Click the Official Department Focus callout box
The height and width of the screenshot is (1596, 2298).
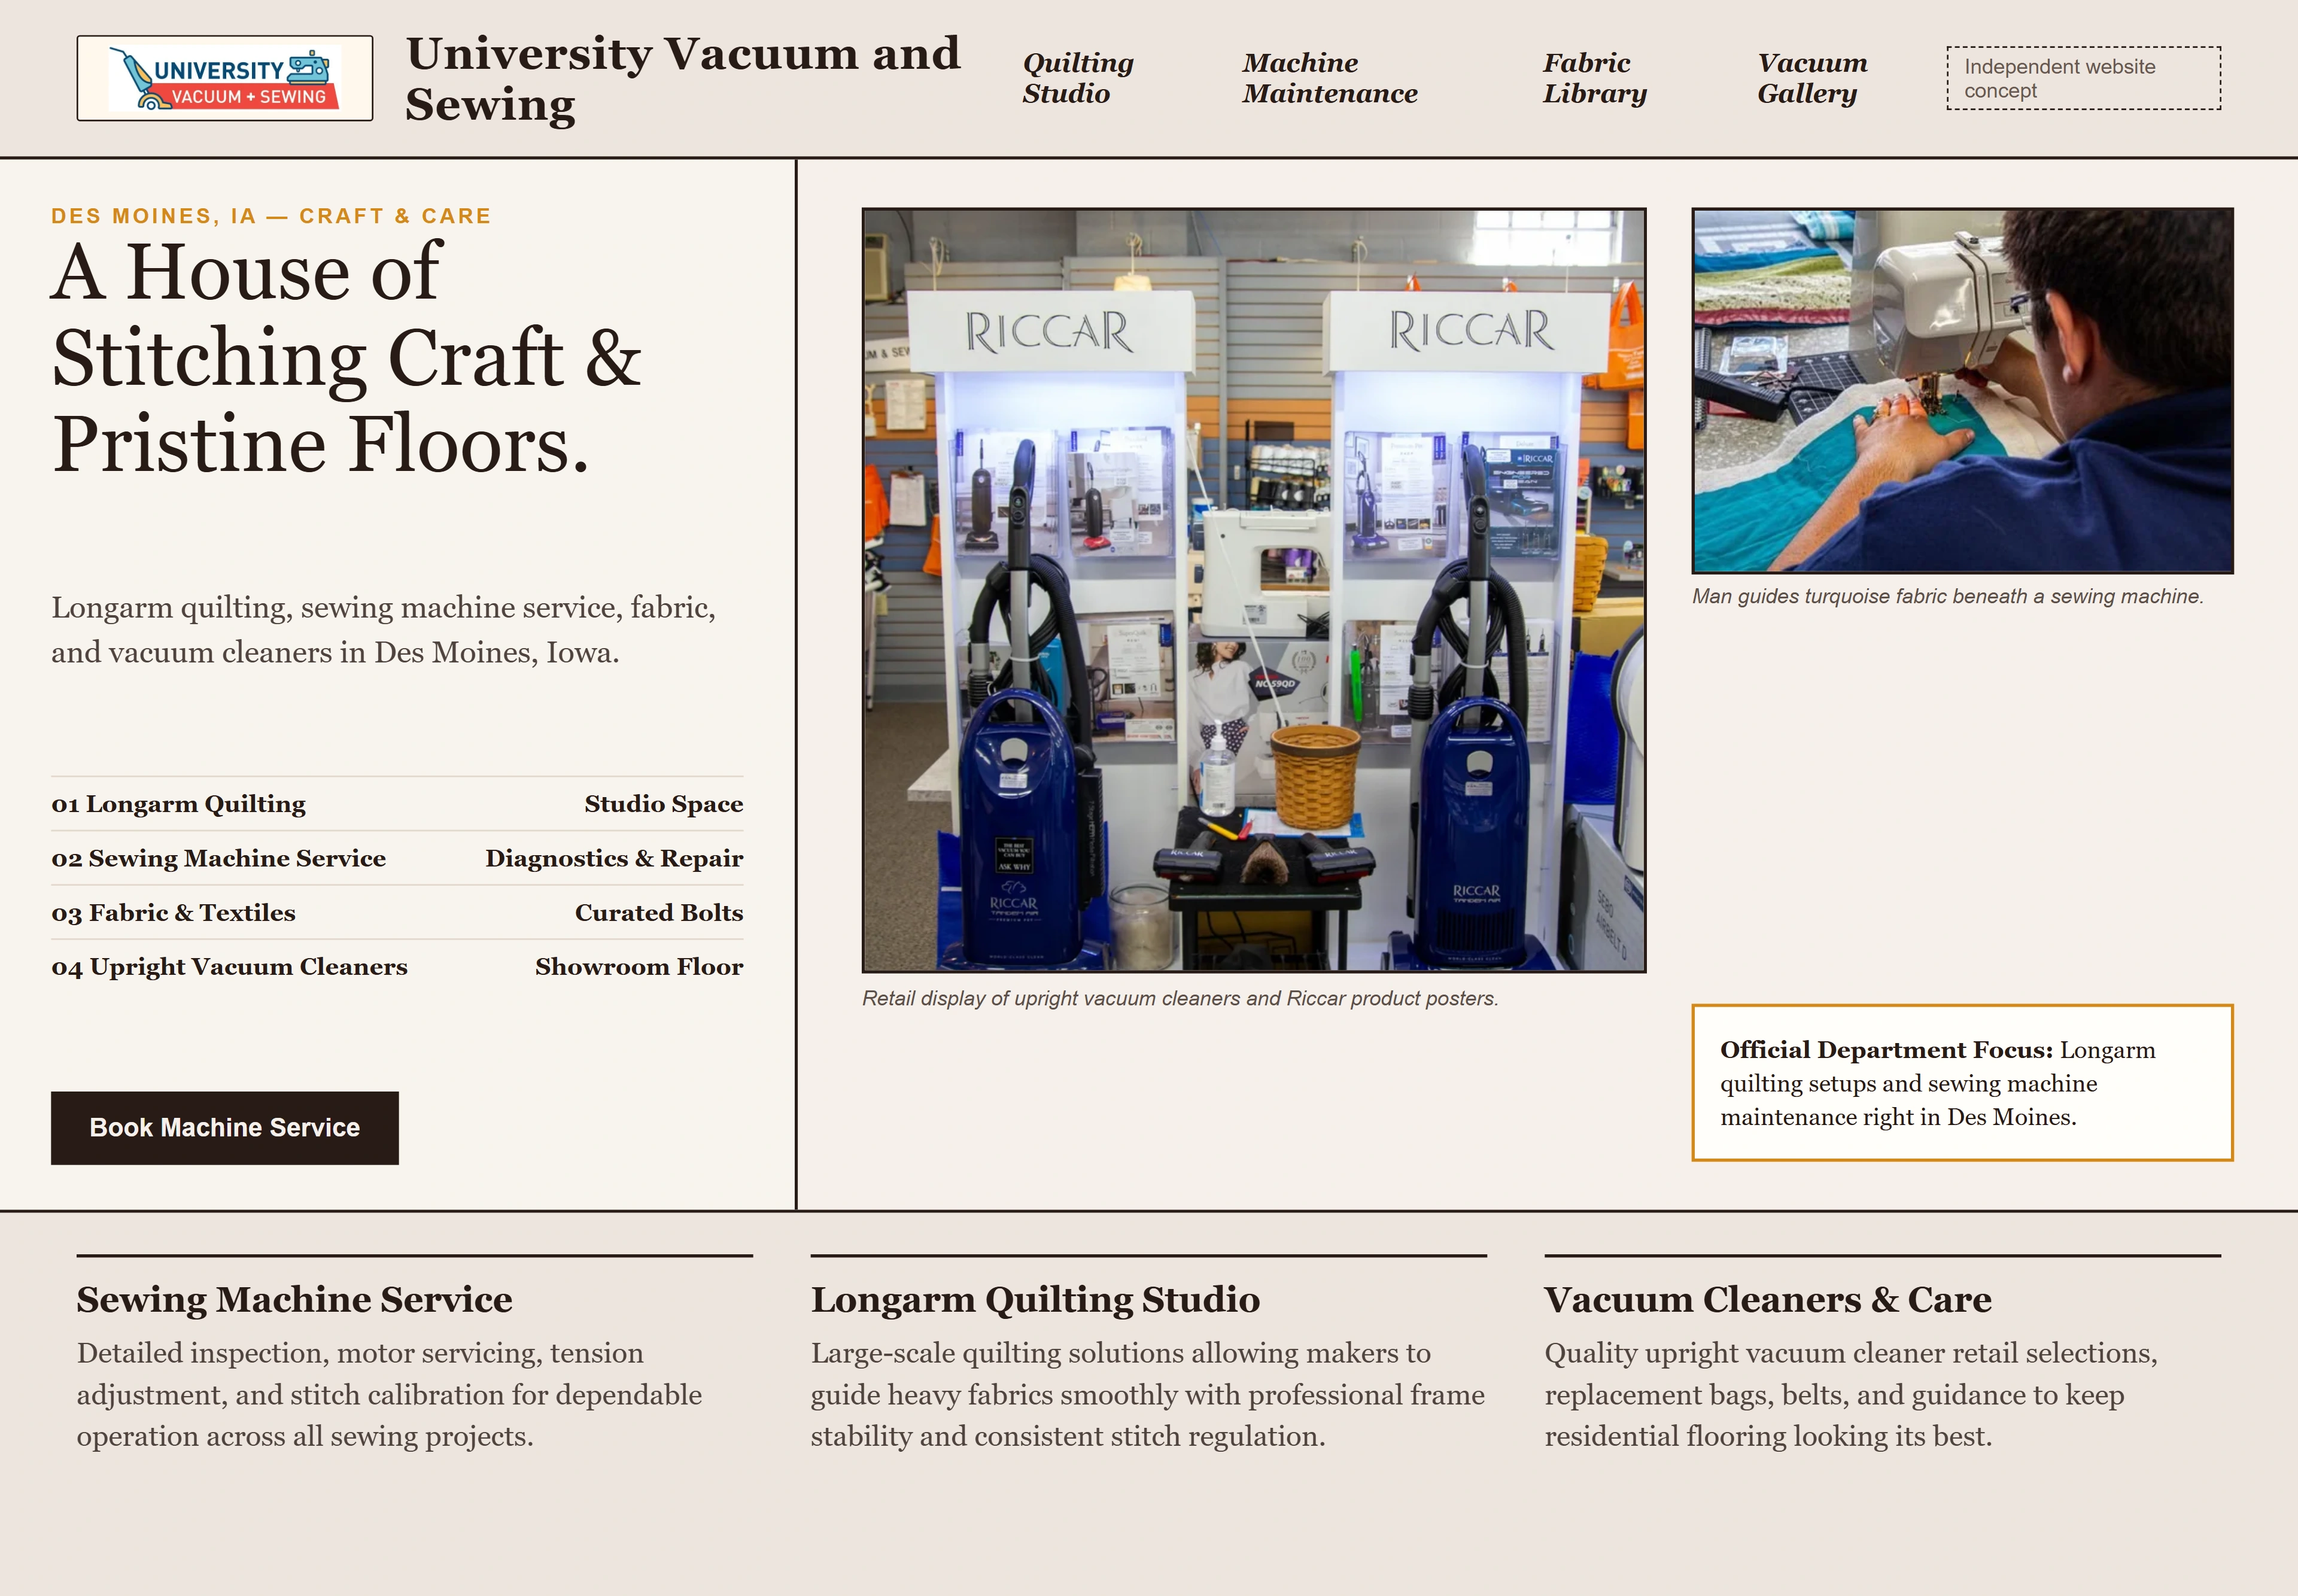click(x=1962, y=1082)
